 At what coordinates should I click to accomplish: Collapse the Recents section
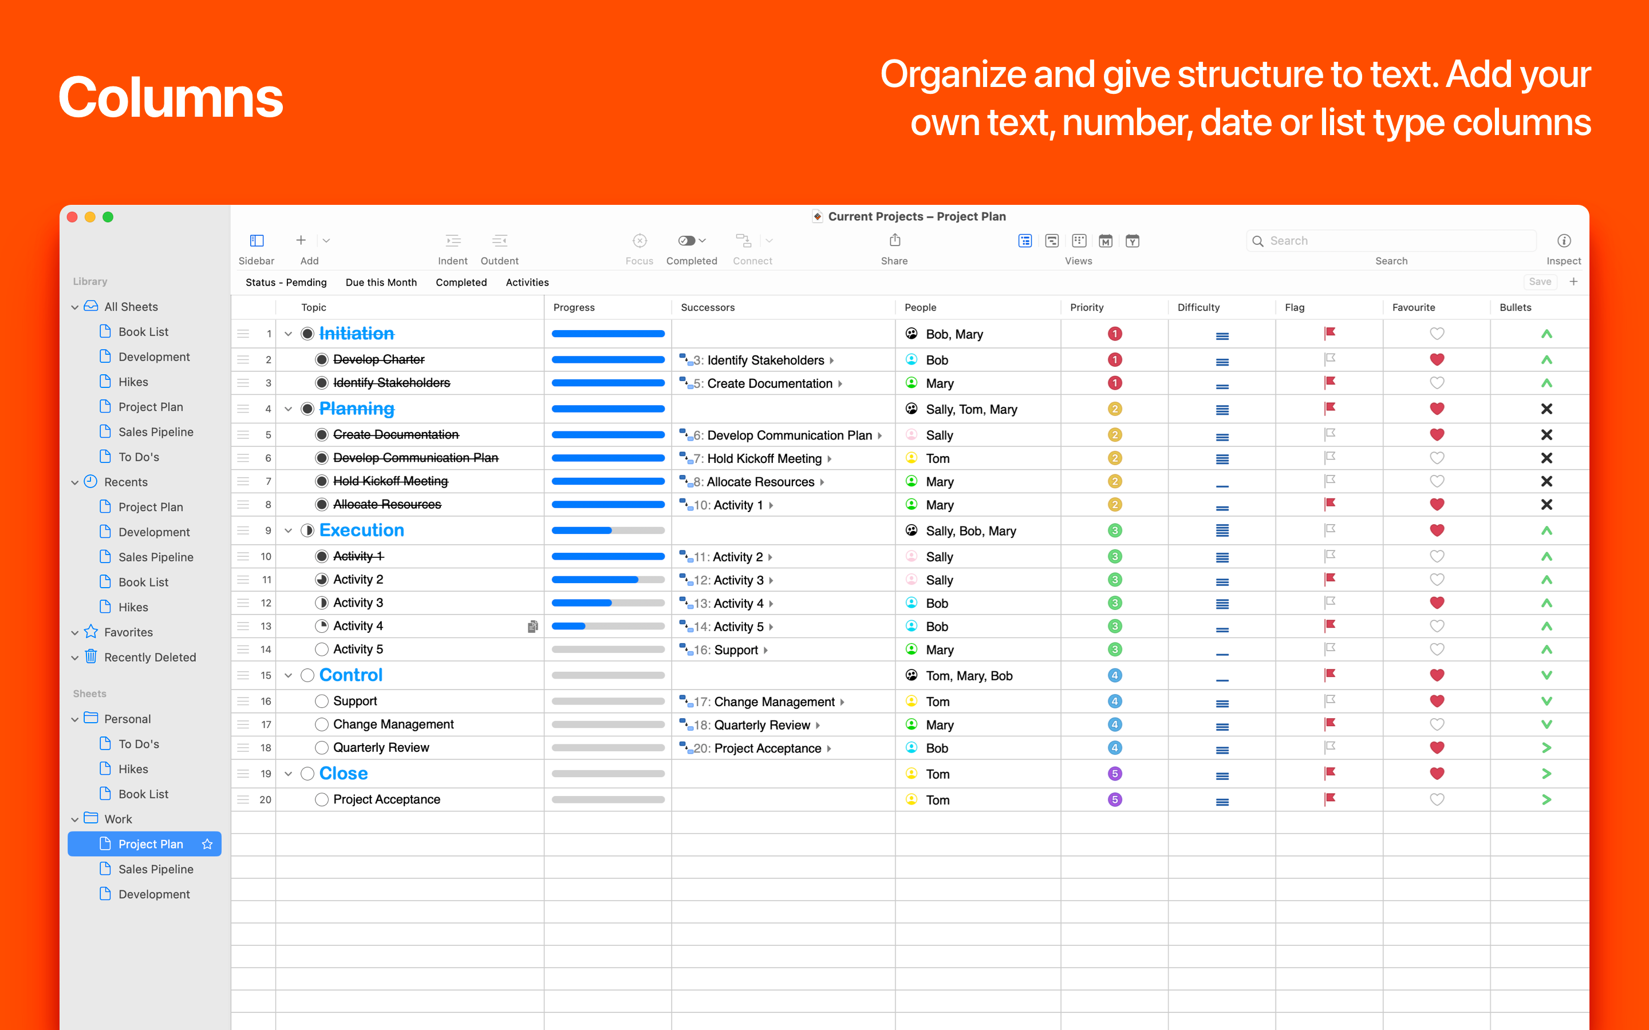[75, 482]
